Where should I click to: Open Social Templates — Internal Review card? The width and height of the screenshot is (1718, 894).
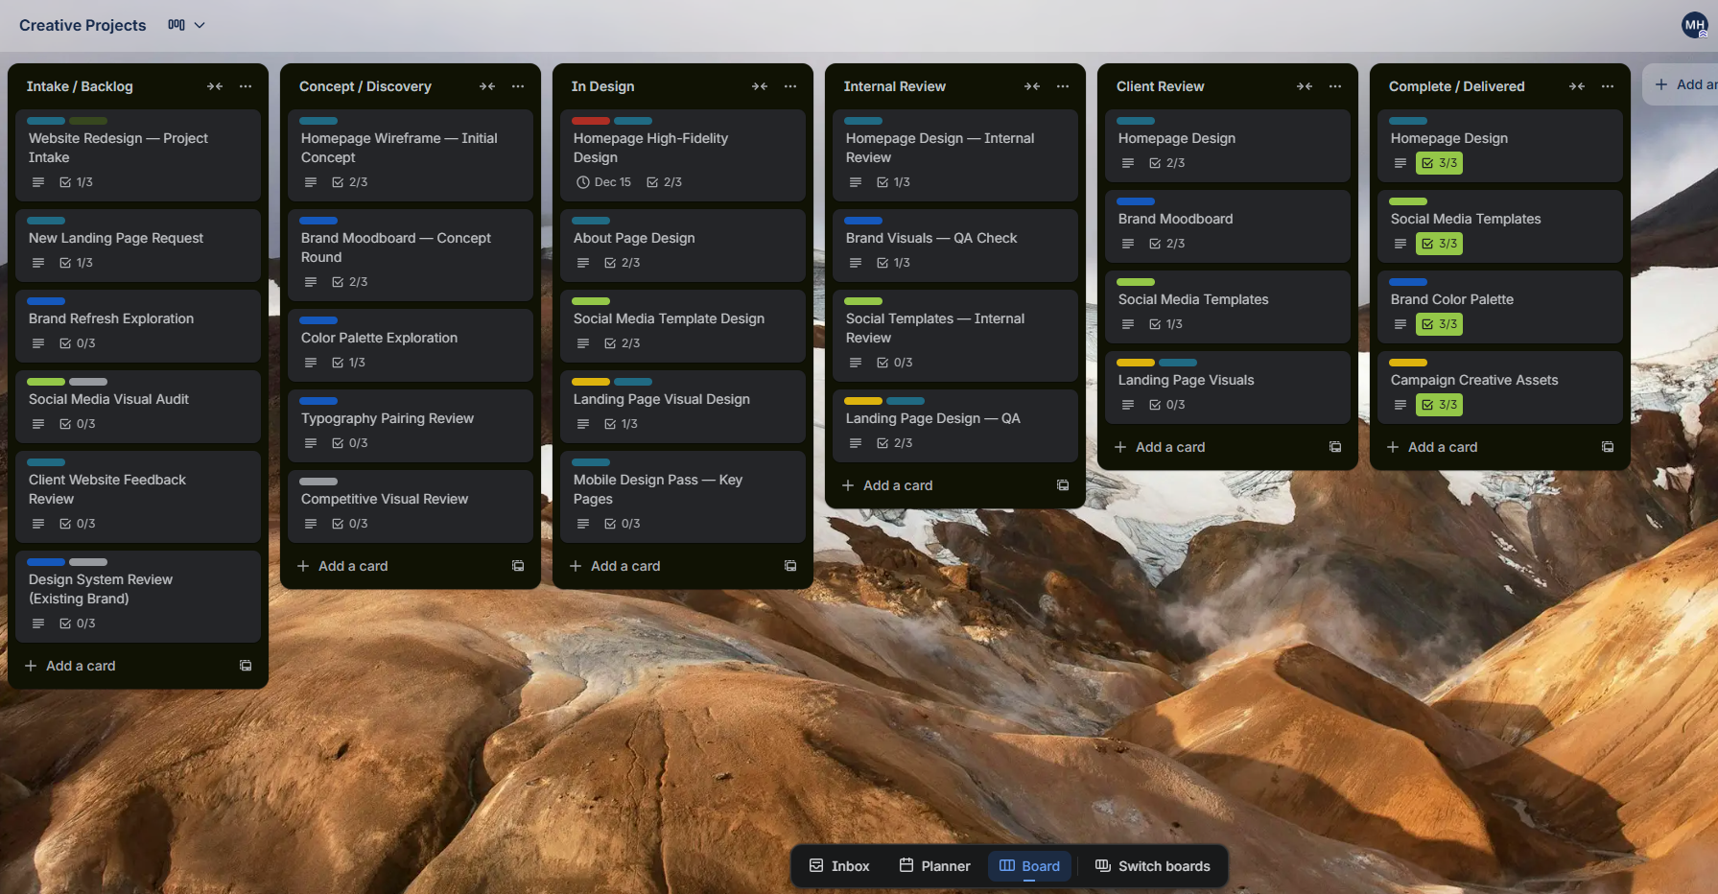[955, 336]
